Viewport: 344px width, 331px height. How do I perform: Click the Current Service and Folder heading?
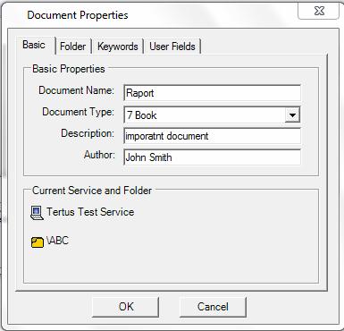(x=92, y=191)
